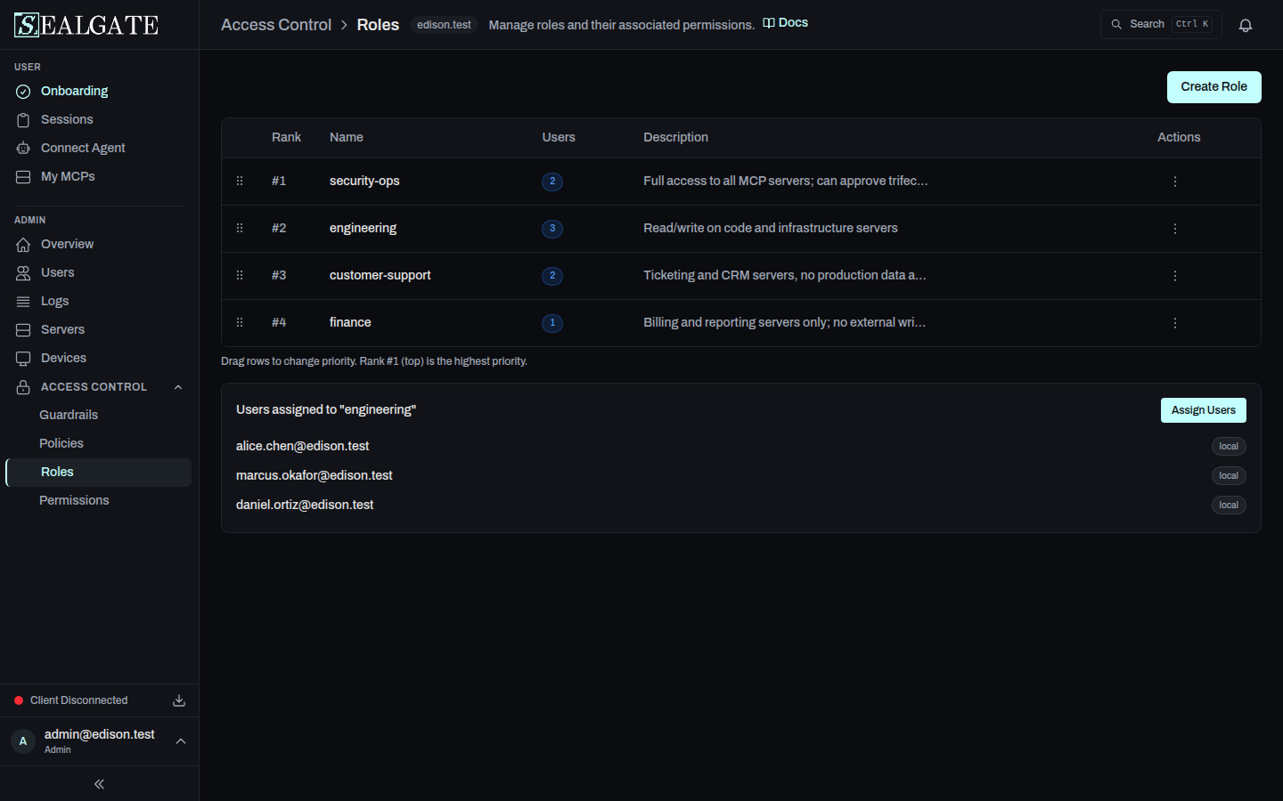1283x801 pixels.
Task: Open actions menu for security-ops role
Action: point(1175,182)
